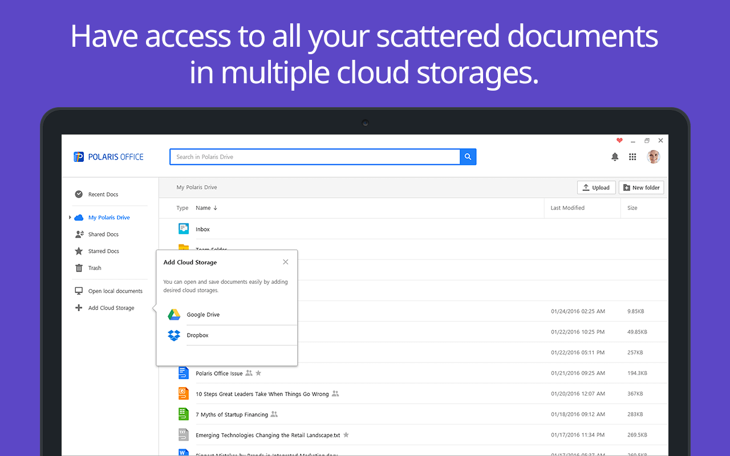Click the Polaris Office Issue doc icon

click(183, 373)
